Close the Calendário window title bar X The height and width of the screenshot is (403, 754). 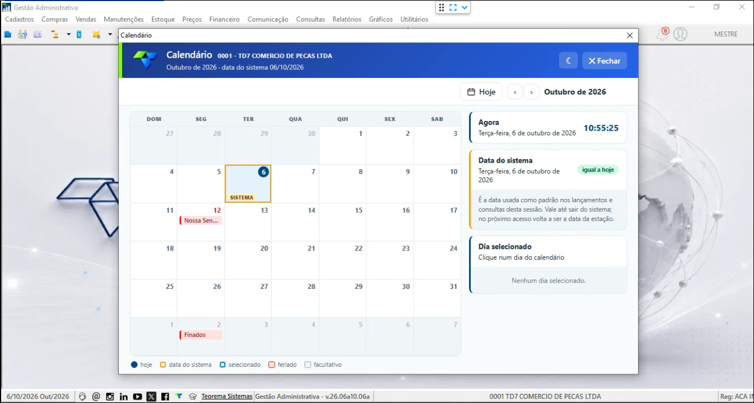(630, 36)
